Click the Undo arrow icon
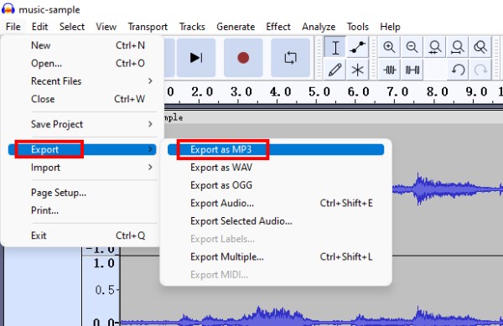Viewport: 503px width, 326px height. [x=458, y=70]
